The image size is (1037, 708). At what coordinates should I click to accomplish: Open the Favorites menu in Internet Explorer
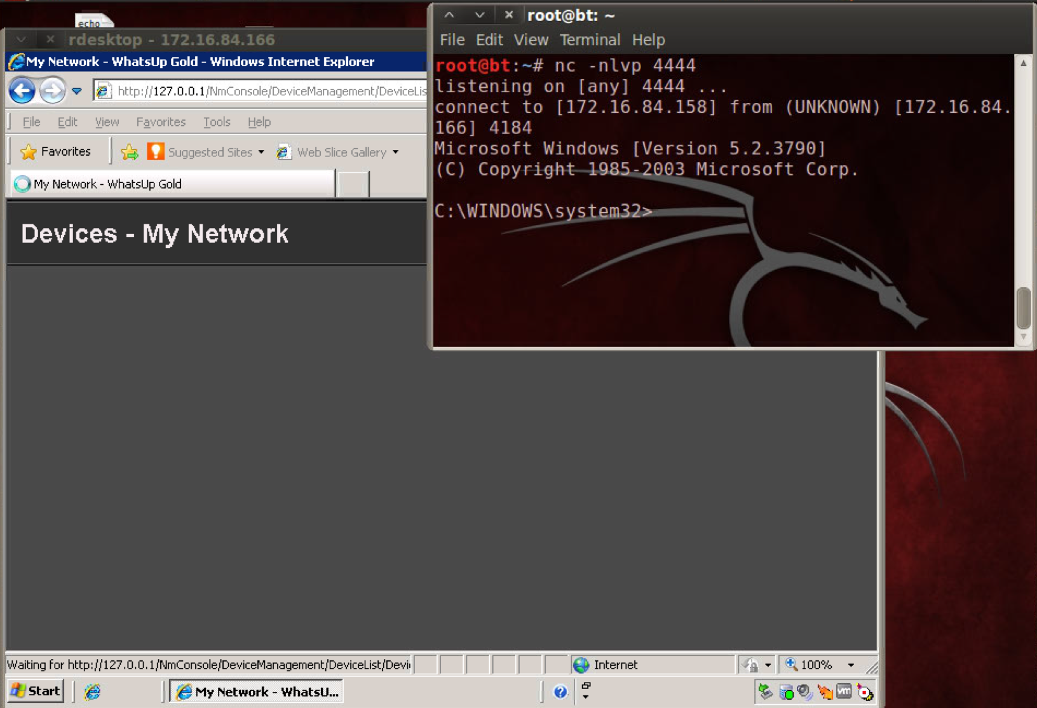click(x=161, y=121)
